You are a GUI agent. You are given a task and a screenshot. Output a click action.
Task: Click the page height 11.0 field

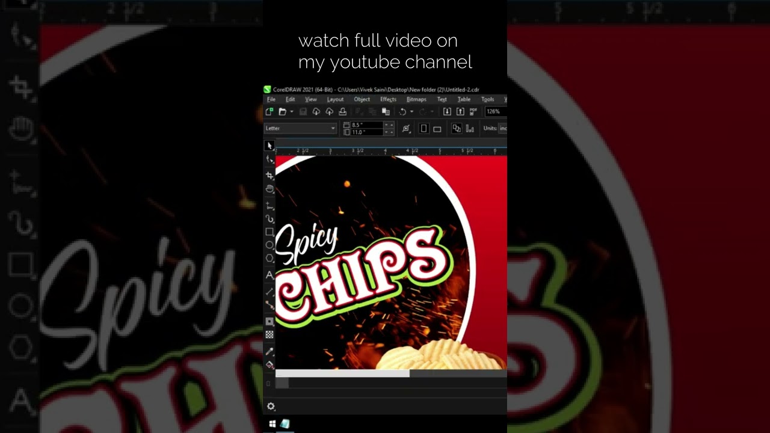367,132
